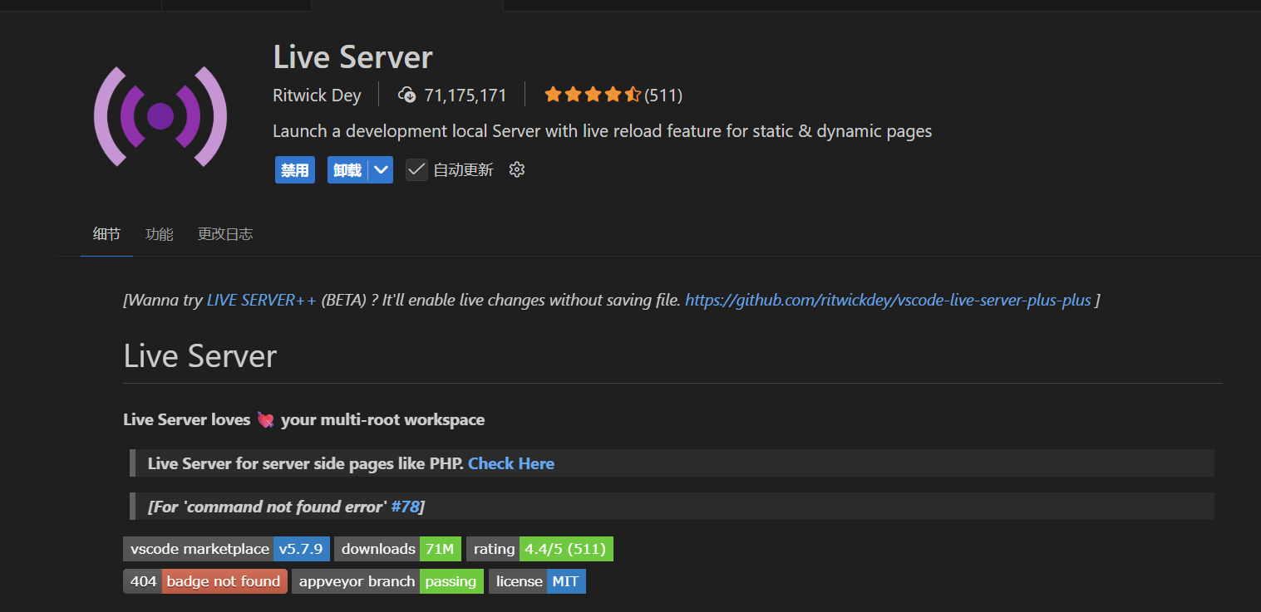The height and width of the screenshot is (612, 1261).
Task: Open the vscode-live-server-plus-plus GitHub link
Action: (888, 301)
